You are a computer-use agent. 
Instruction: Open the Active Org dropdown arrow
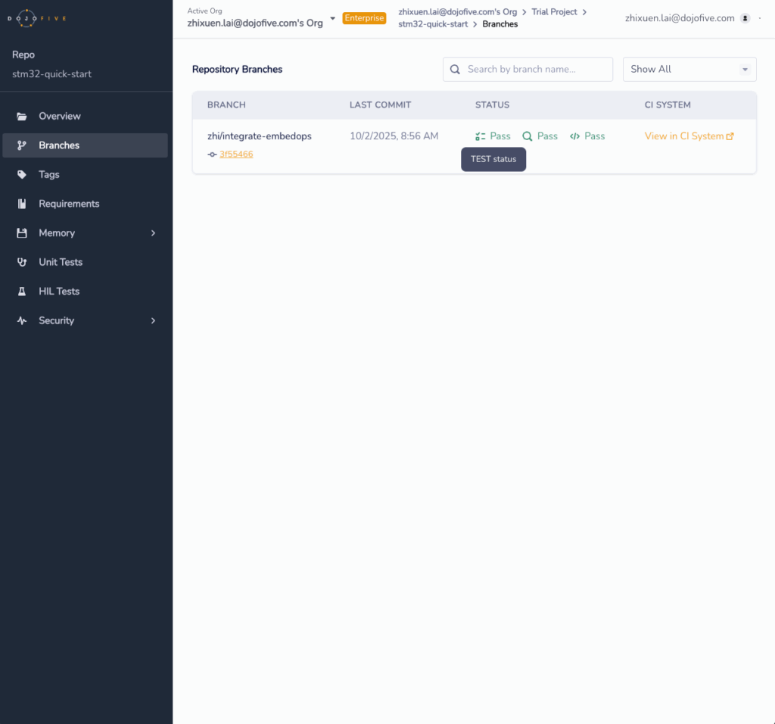(x=332, y=18)
